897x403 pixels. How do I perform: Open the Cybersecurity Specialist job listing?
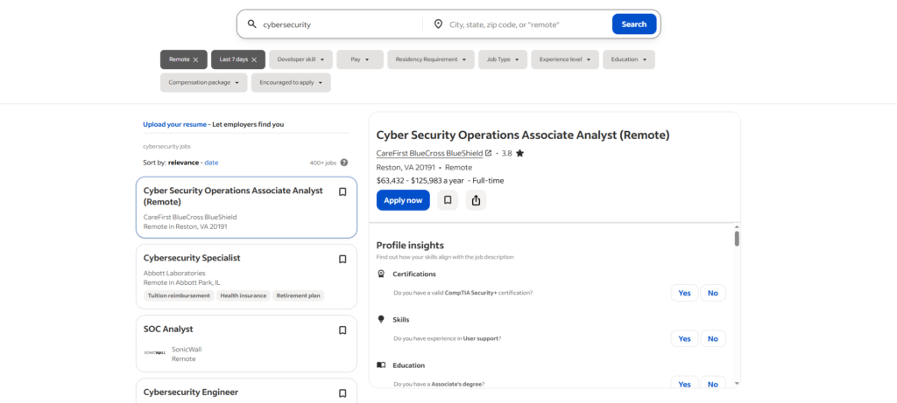coord(192,259)
